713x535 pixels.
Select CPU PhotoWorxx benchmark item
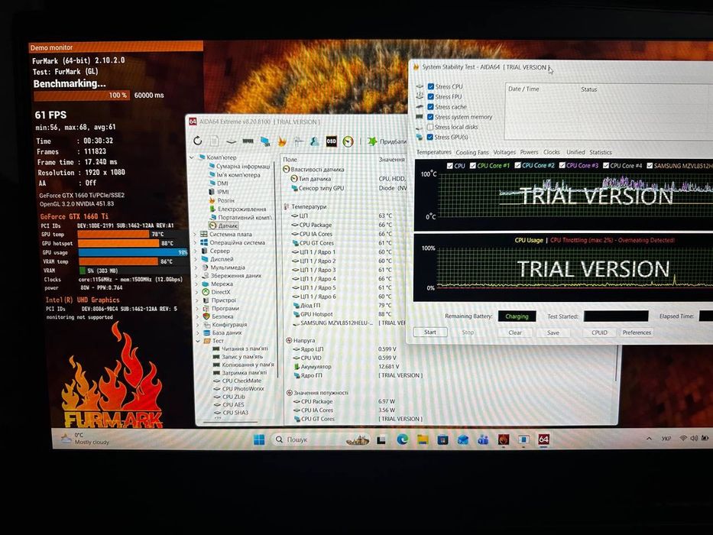pos(243,389)
